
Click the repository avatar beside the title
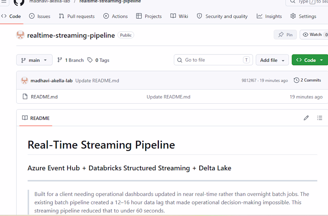click(x=20, y=35)
